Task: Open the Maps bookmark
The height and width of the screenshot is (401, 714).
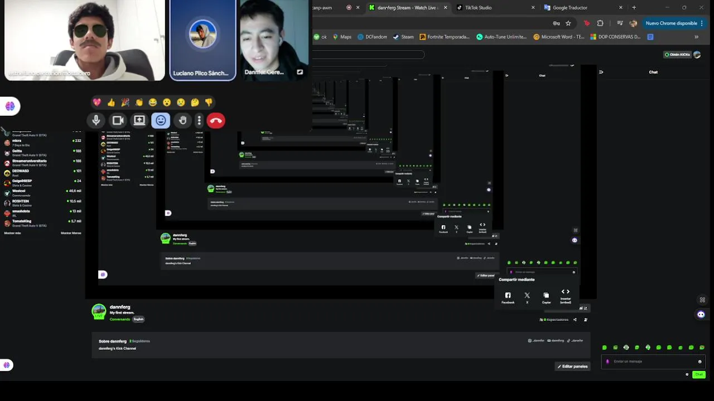Action: (x=342, y=37)
